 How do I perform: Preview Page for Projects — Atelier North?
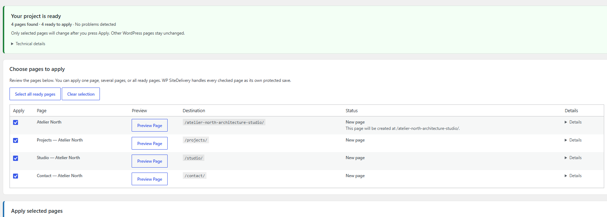point(150,143)
